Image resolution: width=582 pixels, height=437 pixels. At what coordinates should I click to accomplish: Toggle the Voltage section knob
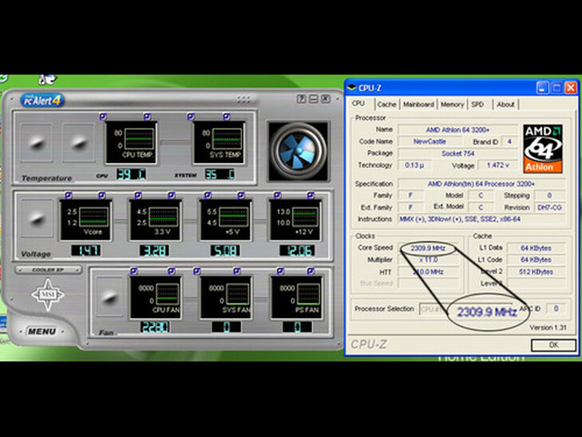(x=37, y=218)
